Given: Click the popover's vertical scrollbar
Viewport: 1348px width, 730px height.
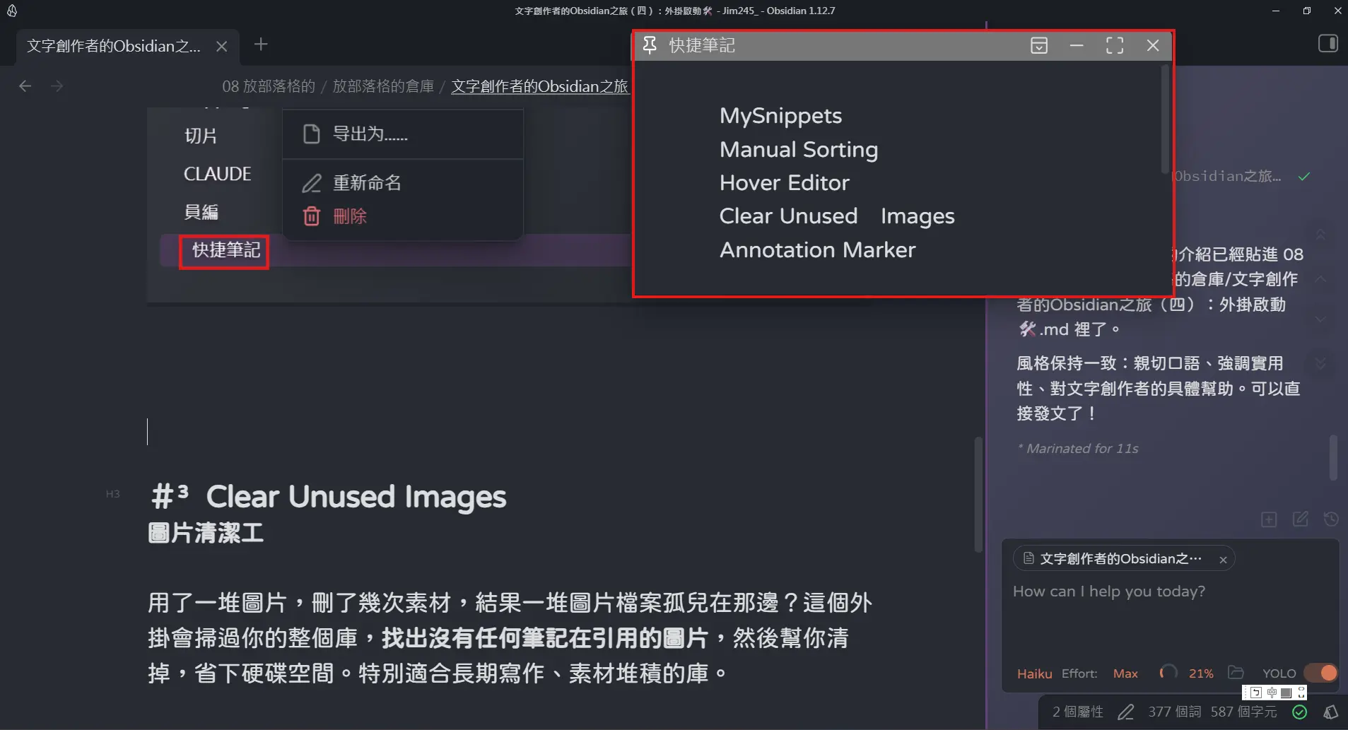Looking at the screenshot, I should [1165, 119].
